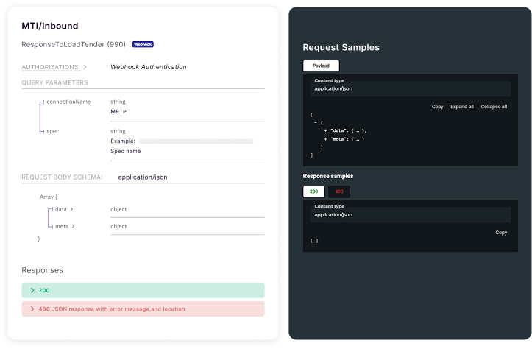532x349 pixels.
Task: Expand the "data" node plus sign in JSON
Action: pyautogui.click(x=325, y=130)
